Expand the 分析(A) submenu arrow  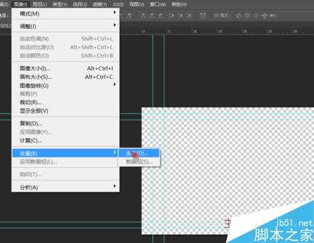click(x=114, y=185)
